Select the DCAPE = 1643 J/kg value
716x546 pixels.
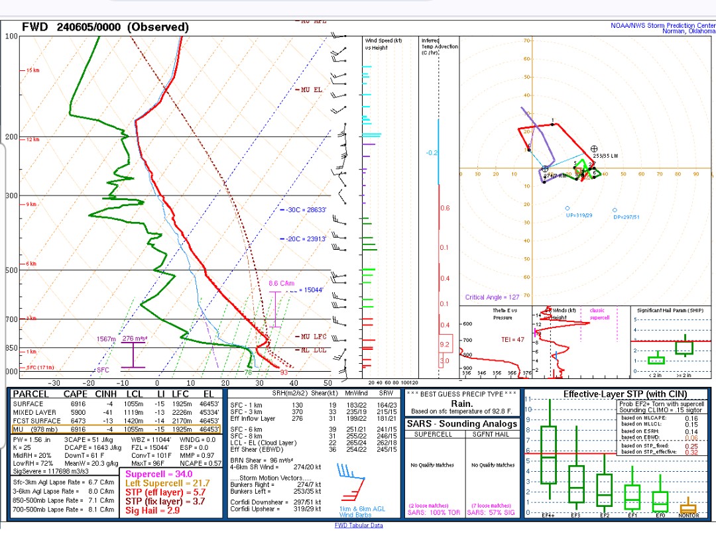coord(93,448)
